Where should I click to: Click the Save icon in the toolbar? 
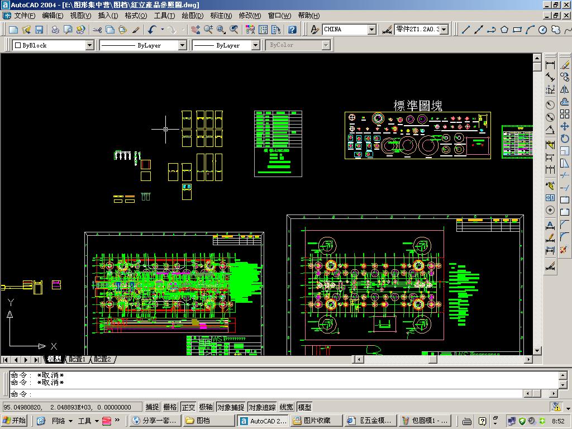click(x=39, y=30)
